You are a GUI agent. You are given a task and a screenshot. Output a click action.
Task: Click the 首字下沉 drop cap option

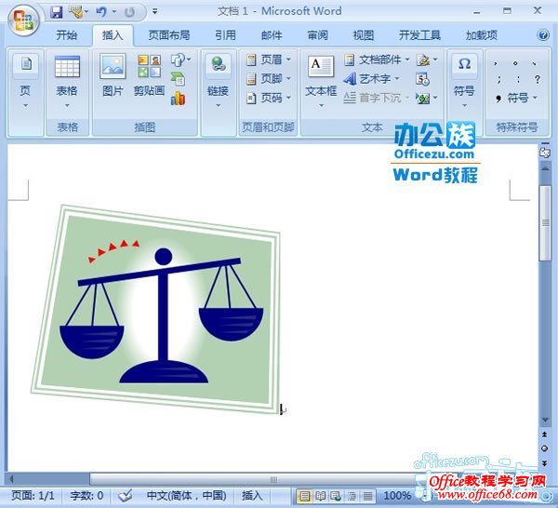tap(377, 98)
